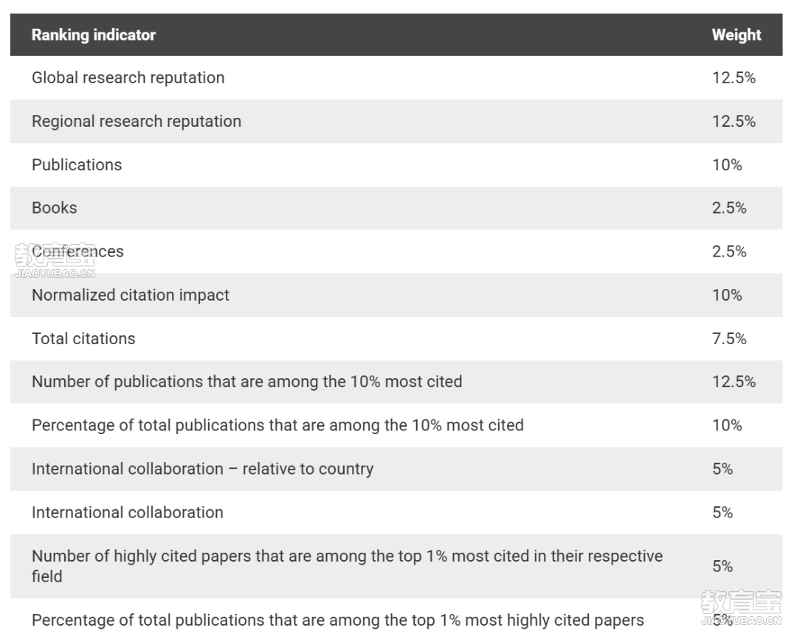The height and width of the screenshot is (642, 797).
Task: Click the plain International collaboration row
Action: click(396, 512)
